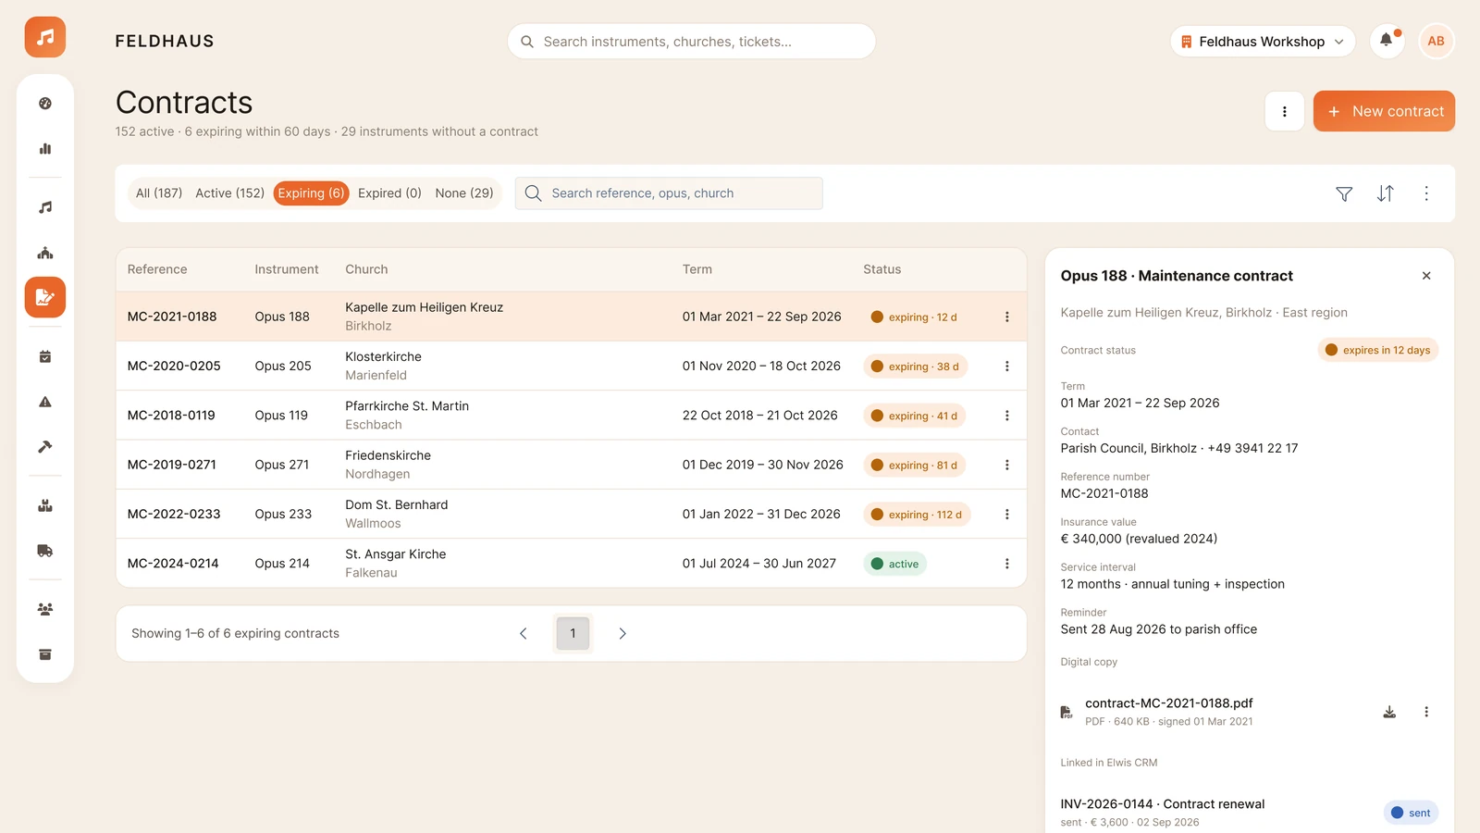Open row menu for MC-2021-0188

pyautogui.click(x=1006, y=317)
